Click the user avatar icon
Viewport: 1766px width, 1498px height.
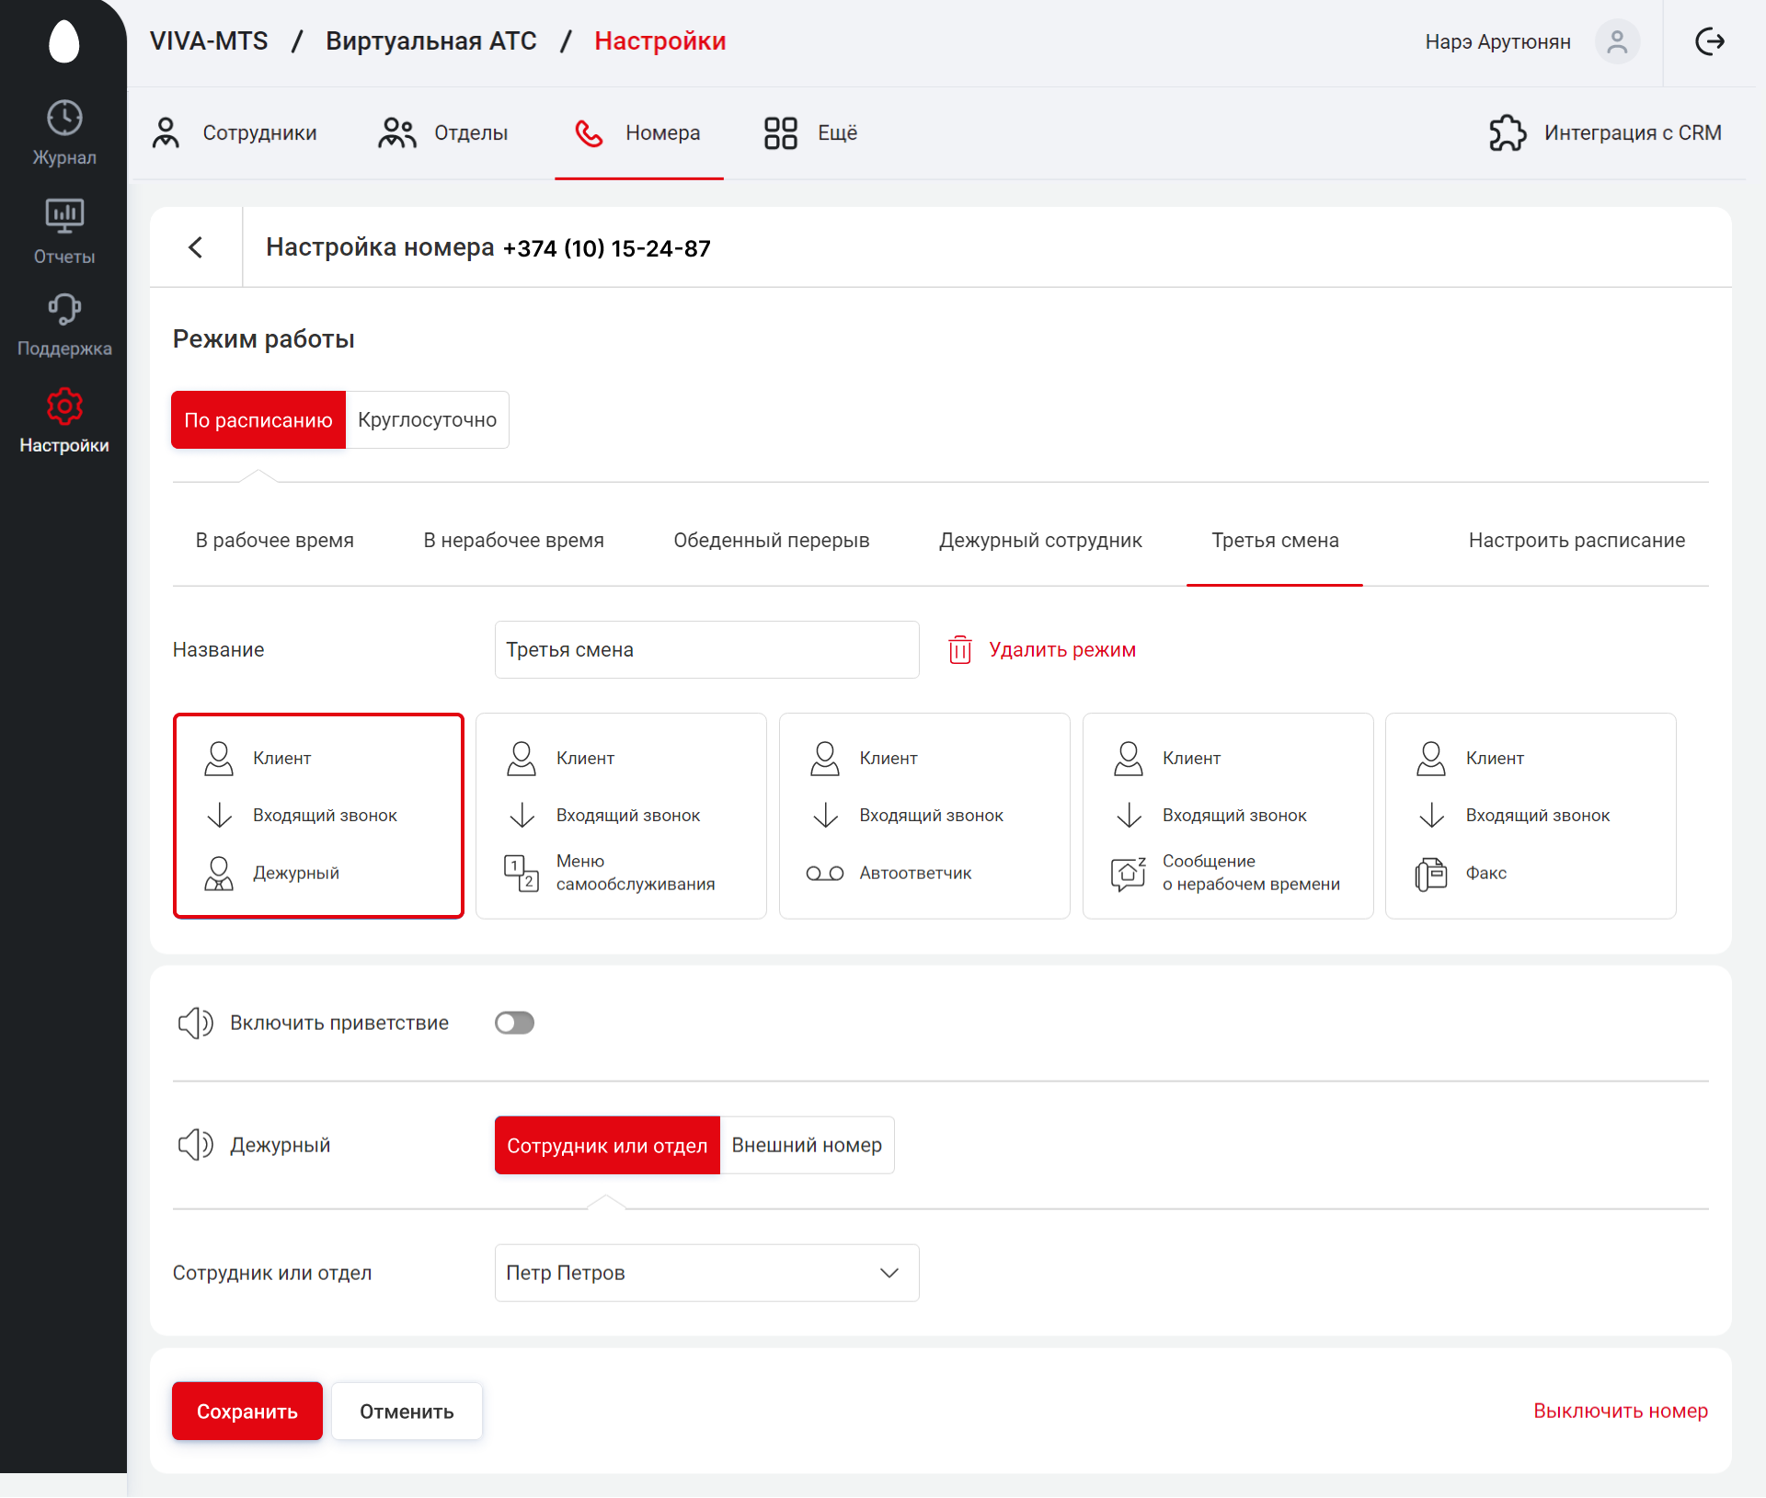[x=1617, y=41]
